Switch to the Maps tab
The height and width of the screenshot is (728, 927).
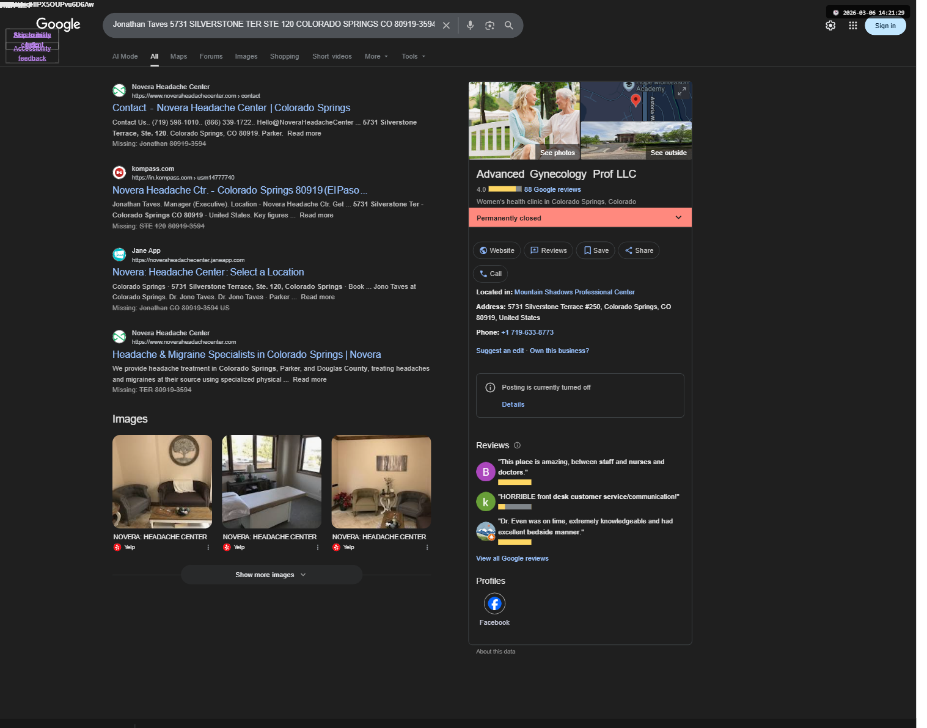[178, 56]
